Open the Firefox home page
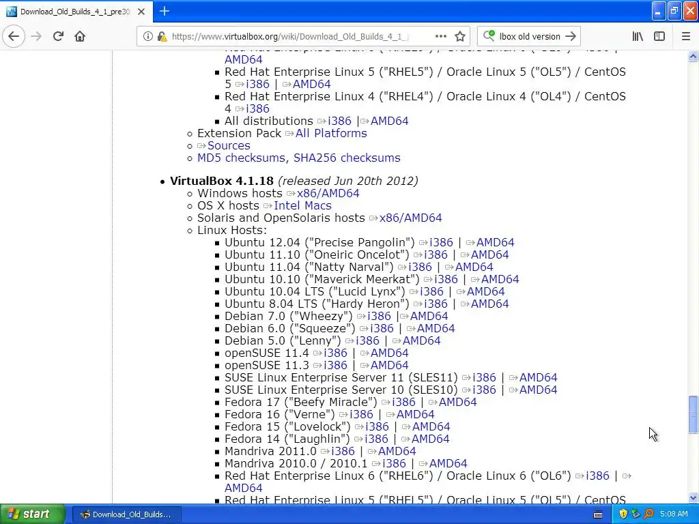The width and height of the screenshot is (699, 524). click(80, 36)
